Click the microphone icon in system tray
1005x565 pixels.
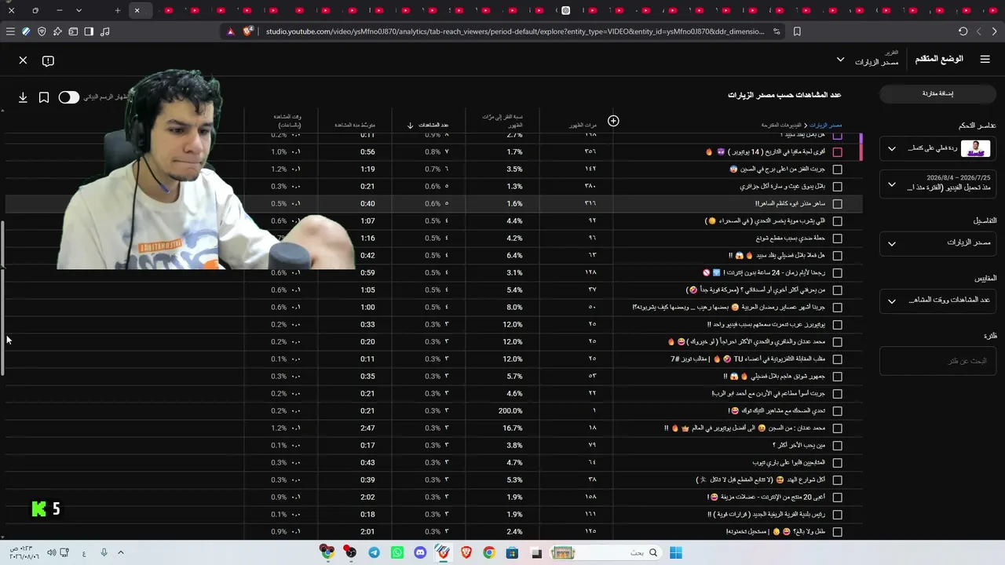tap(104, 553)
